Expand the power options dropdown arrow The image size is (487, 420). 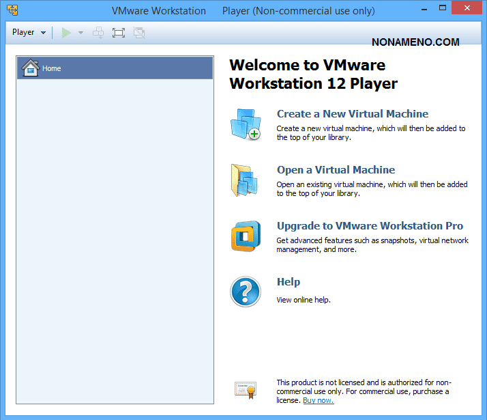pyautogui.click(x=80, y=33)
